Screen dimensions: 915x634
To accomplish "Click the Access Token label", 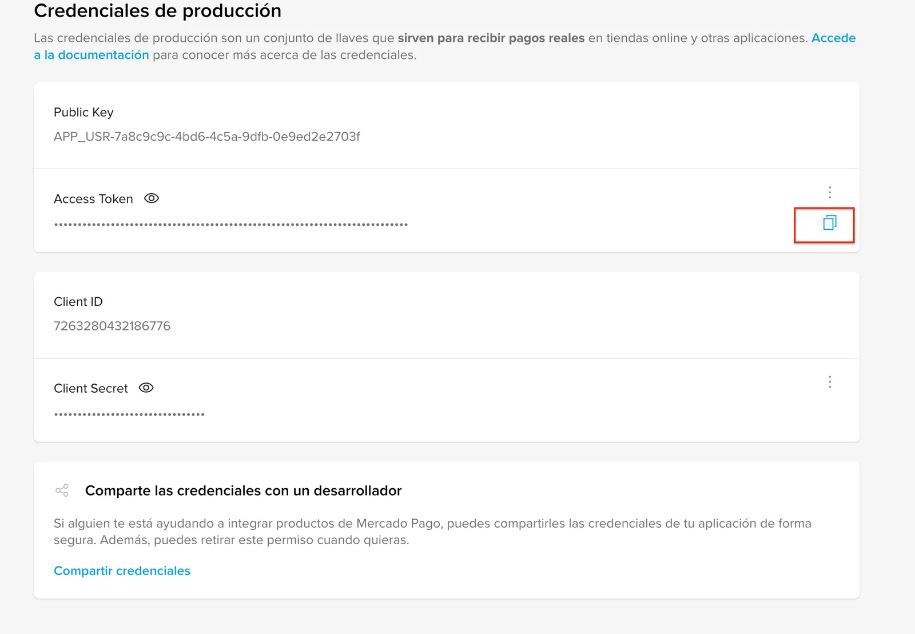I will coord(93,199).
